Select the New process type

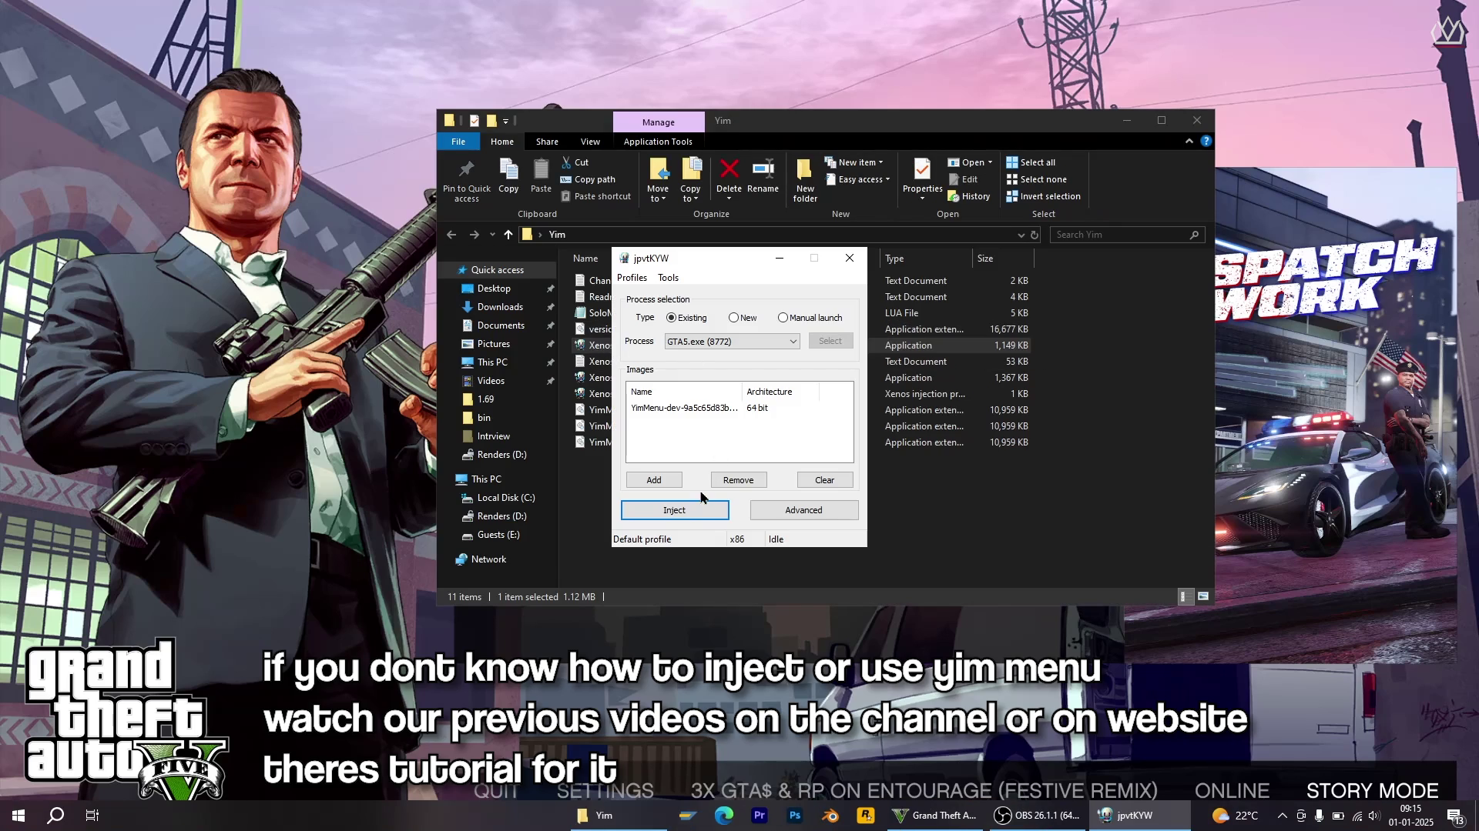[734, 318]
